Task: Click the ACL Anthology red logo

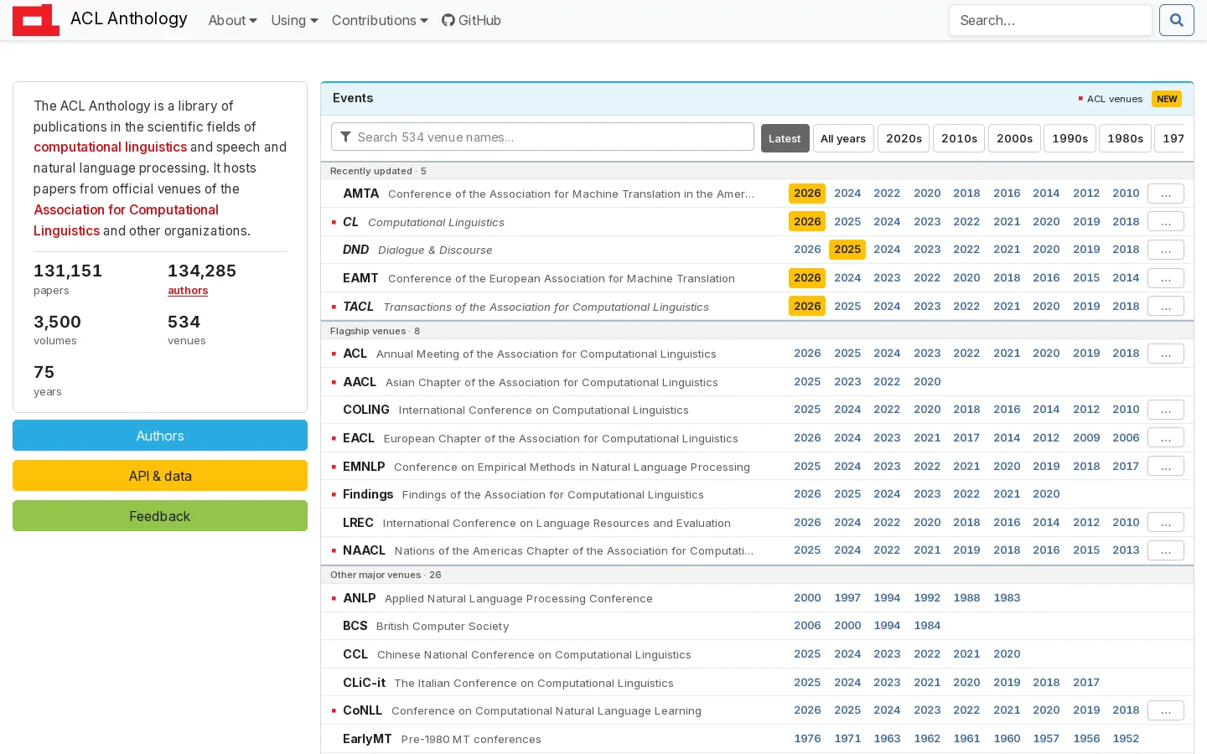Action: tap(36, 20)
